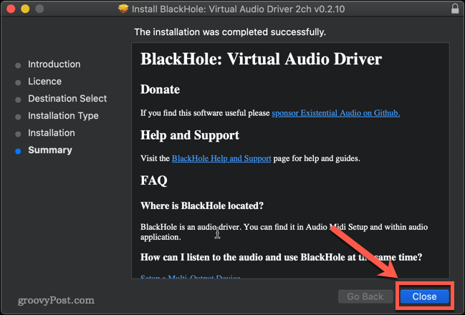The width and height of the screenshot is (465, 315).
Task: Open the sponsor Existential Audio on Github link
Action: pos(335,113)
